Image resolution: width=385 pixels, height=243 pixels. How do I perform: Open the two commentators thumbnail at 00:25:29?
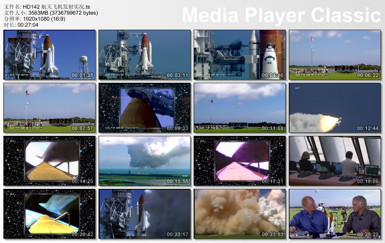point(335,214)
